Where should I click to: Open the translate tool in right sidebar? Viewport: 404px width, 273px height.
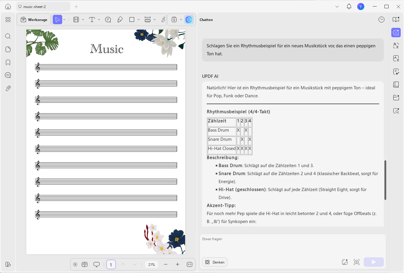click(396, 45)
